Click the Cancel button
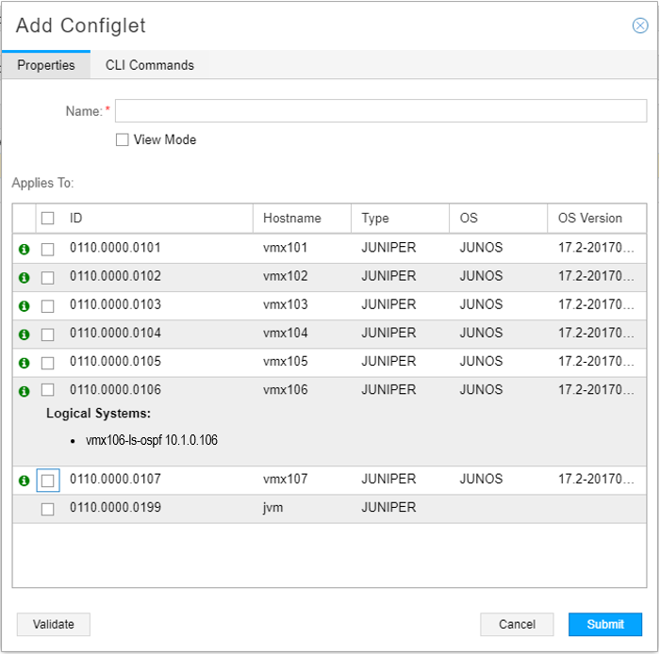Image resolution: width=660 pixels, height=654 pixels. click(x=517, y=624)
